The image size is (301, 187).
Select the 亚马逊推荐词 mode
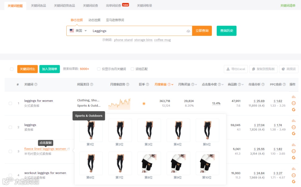coord(115,20)
